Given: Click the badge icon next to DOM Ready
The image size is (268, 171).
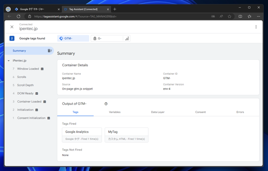Looking at the screenshot, I should (37, 94).
